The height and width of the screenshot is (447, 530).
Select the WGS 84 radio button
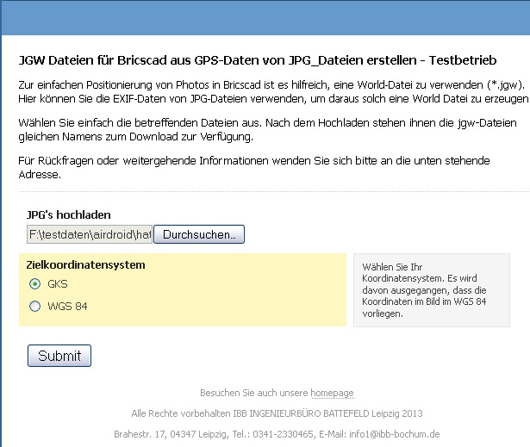pyautogui.click(x=34, y=307)
